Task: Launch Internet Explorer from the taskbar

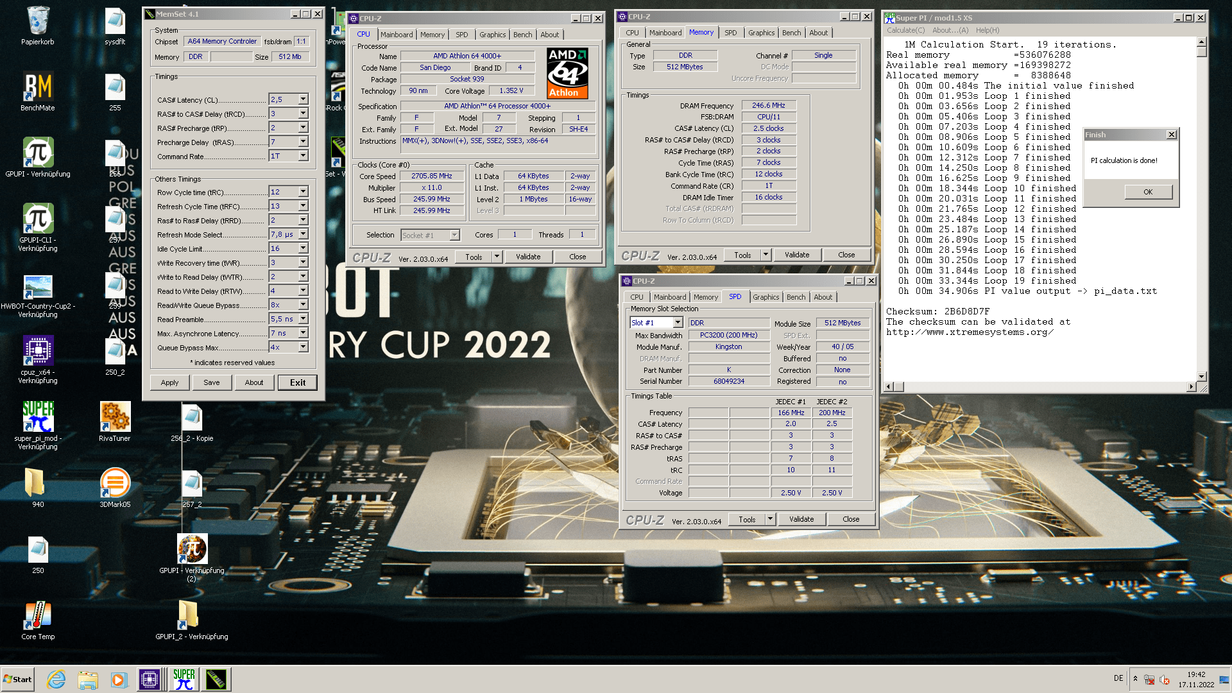Action: 56,680
